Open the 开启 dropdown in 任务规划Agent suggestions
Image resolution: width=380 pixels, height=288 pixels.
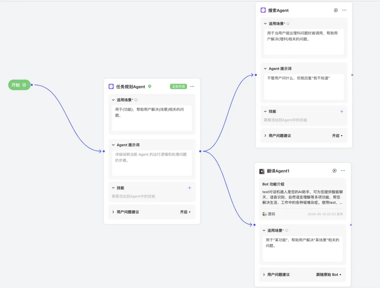[185, 212]
